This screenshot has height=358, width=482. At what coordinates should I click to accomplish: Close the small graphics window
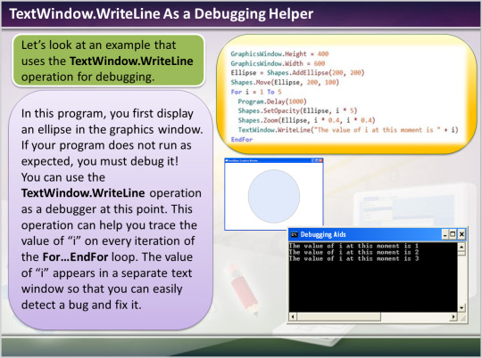[320, 160]
